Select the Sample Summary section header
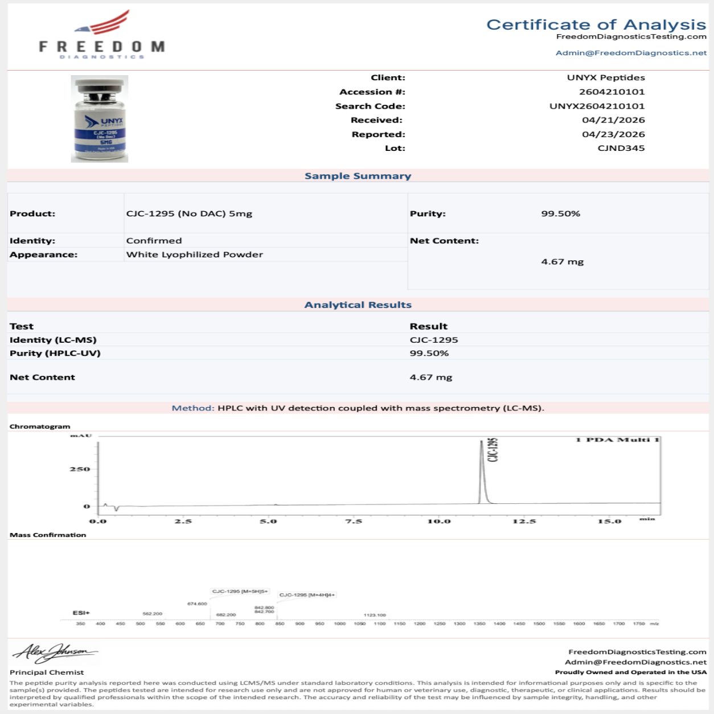The image size is (714, 714). (x=358, y=176)
